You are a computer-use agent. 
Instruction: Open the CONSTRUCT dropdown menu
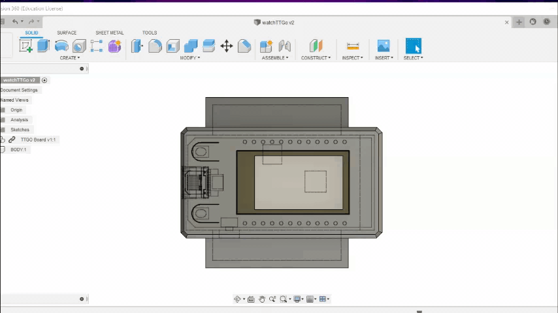316,58
